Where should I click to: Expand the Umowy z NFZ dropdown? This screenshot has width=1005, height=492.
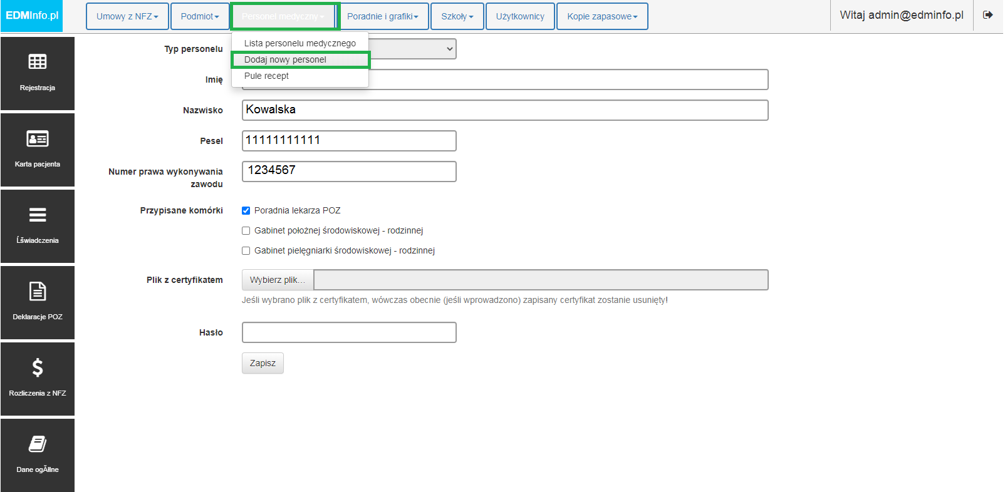click(x=127, y=16)
